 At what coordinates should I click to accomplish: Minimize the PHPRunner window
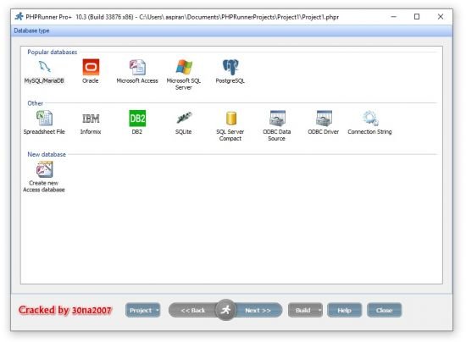tap(393, 17)
